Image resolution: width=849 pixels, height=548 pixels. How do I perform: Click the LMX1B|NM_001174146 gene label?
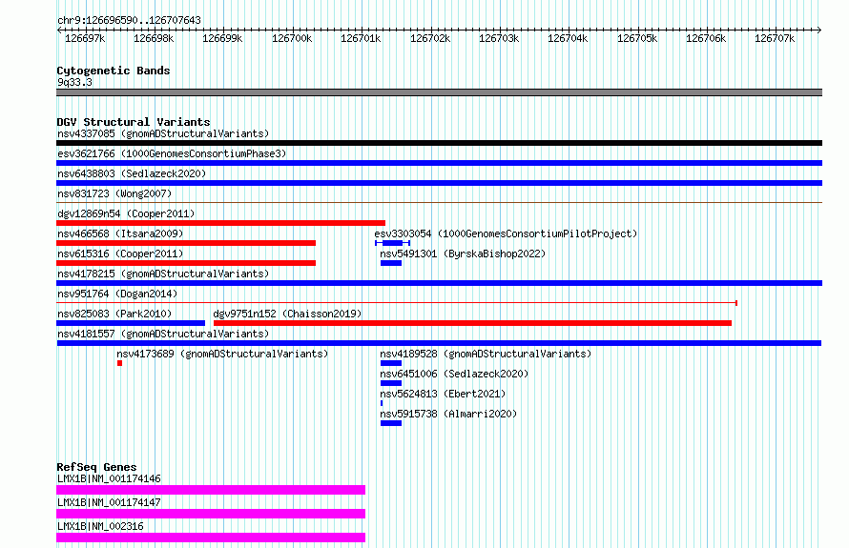coord(109,478)
